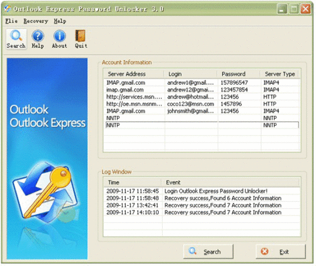Click the bottom Search button
The height and width of the screenshot is (266, 316).
pyautogui.click(x=208, y=251)
